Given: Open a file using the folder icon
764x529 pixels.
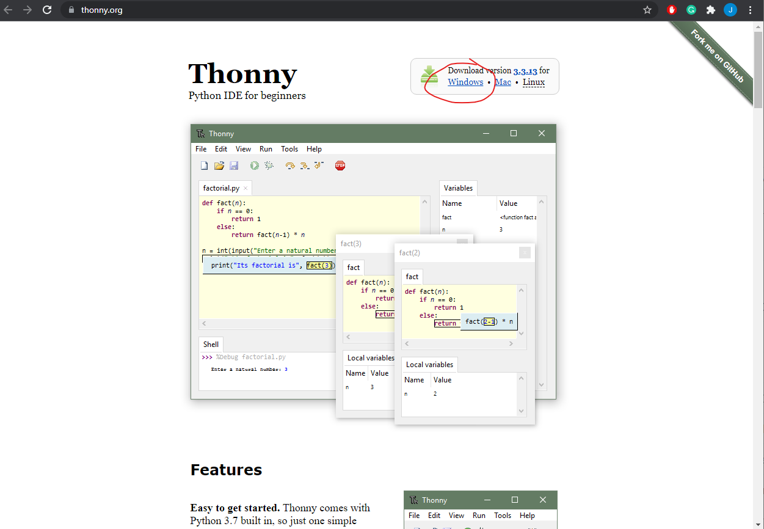Looking at the screenshot, I should [219, 166].
